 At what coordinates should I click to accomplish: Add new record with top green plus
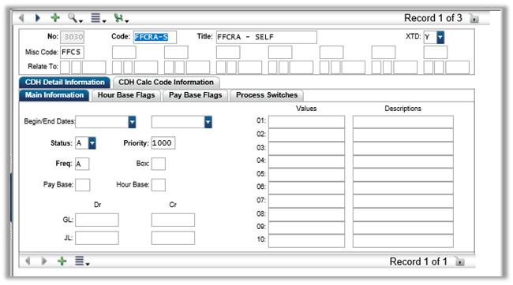(x=55, y=17)
